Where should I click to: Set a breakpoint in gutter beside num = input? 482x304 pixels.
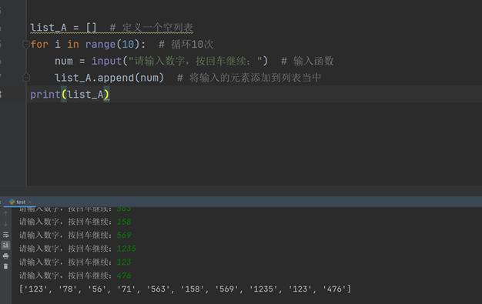12,61
